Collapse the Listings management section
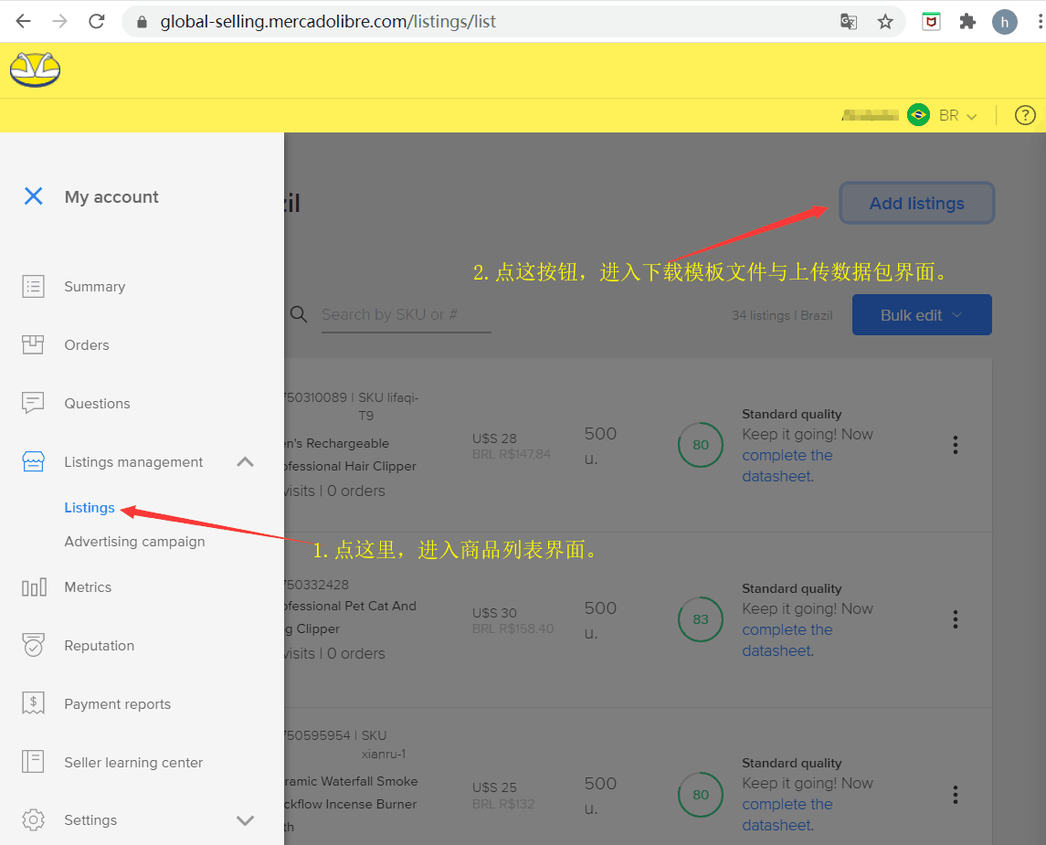The height and width of the screenshot is (845, 1046). tap(246, 461)
